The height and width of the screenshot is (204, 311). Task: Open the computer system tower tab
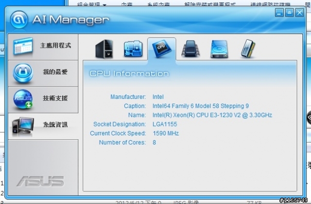pyautogui.click(x=104, y=49)
